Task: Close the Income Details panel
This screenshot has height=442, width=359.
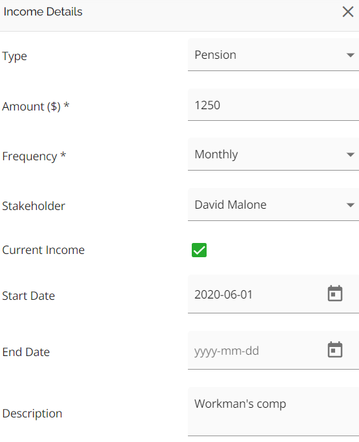Action: tap(348, 12)
